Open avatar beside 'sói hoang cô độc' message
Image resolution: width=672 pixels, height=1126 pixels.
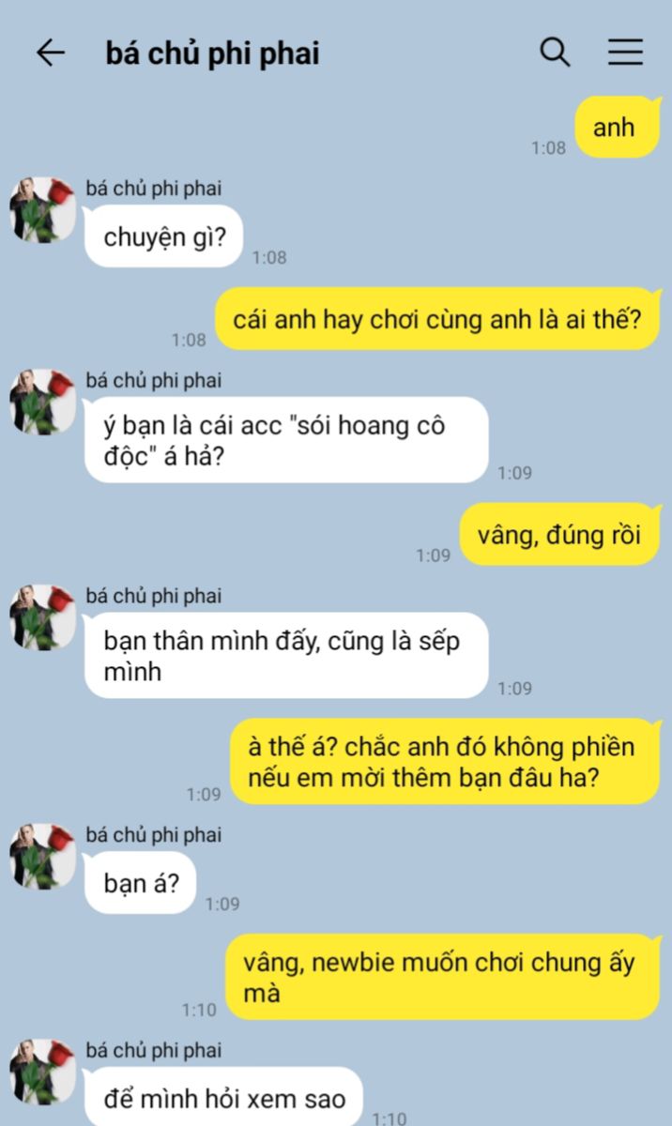tap(42, 402)
